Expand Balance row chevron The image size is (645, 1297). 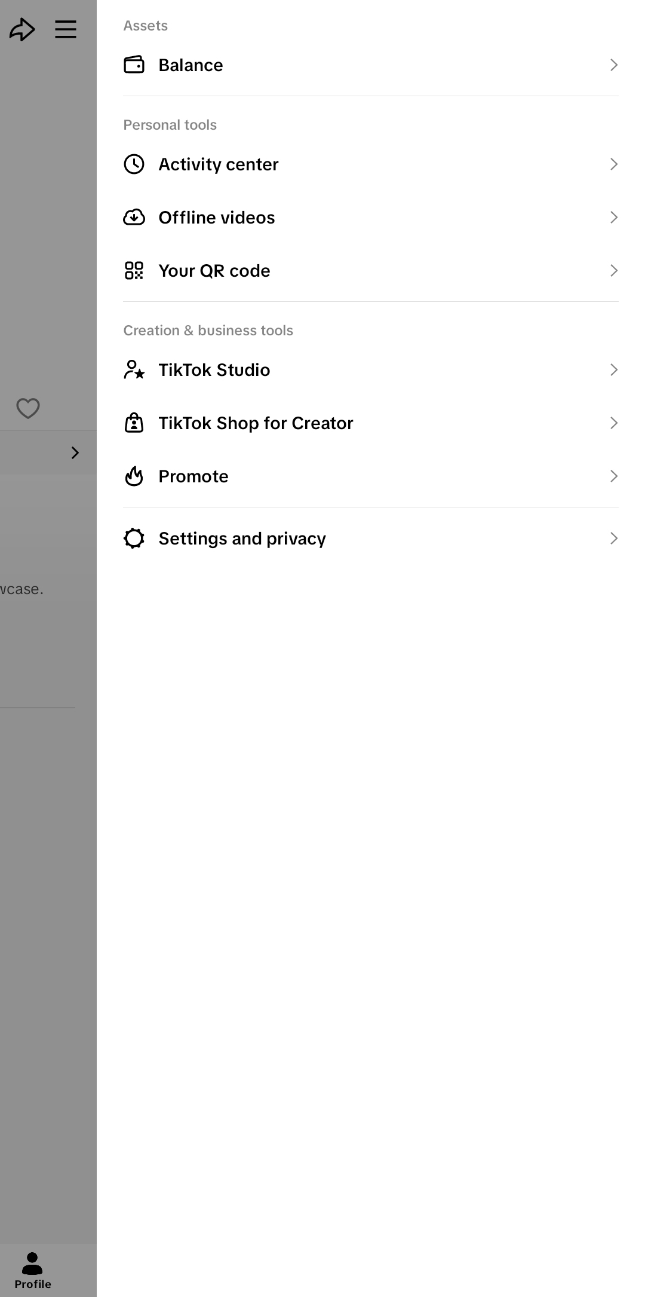614,65
